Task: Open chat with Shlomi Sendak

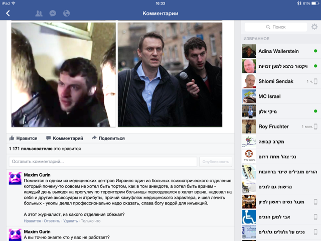Action: point(281,81)
